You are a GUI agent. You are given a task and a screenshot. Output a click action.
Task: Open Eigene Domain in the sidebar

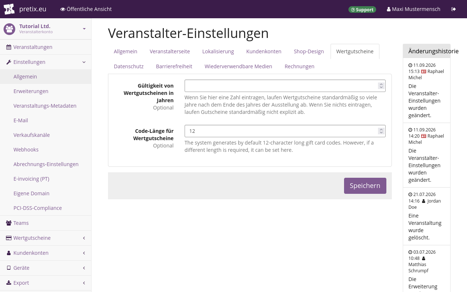[46, 193]
